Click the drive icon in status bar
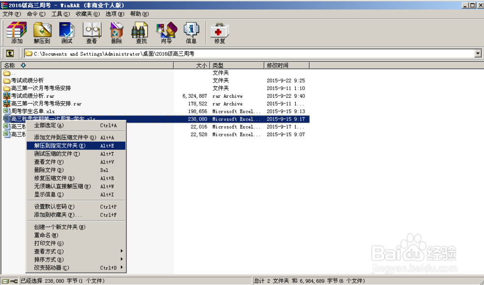 pos(6,281)
